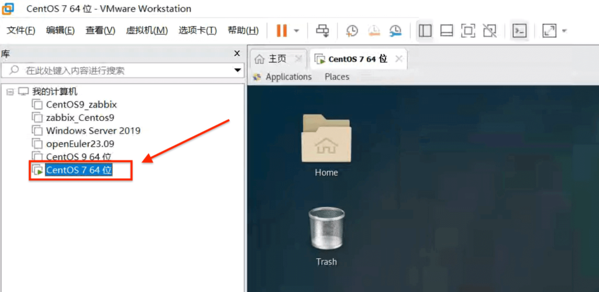
Task: Click the computer icon beside 我的计算机
Action: pyautogui.click(x=23, y=92)
